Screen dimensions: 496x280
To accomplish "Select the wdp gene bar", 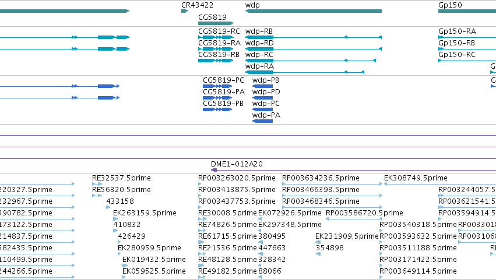I will coord(313,11).
